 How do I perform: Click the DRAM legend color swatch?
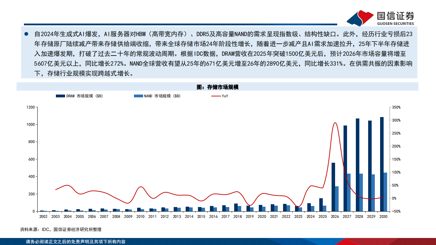tap(60, 96)
